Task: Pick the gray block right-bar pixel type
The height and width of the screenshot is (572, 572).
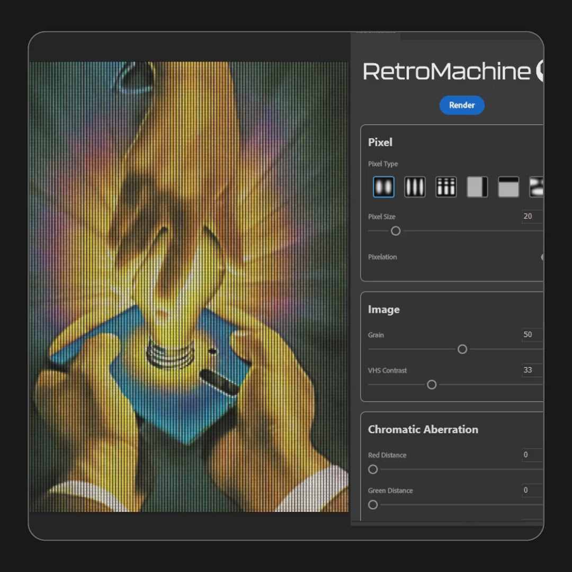Action: [x=477, y=187]
